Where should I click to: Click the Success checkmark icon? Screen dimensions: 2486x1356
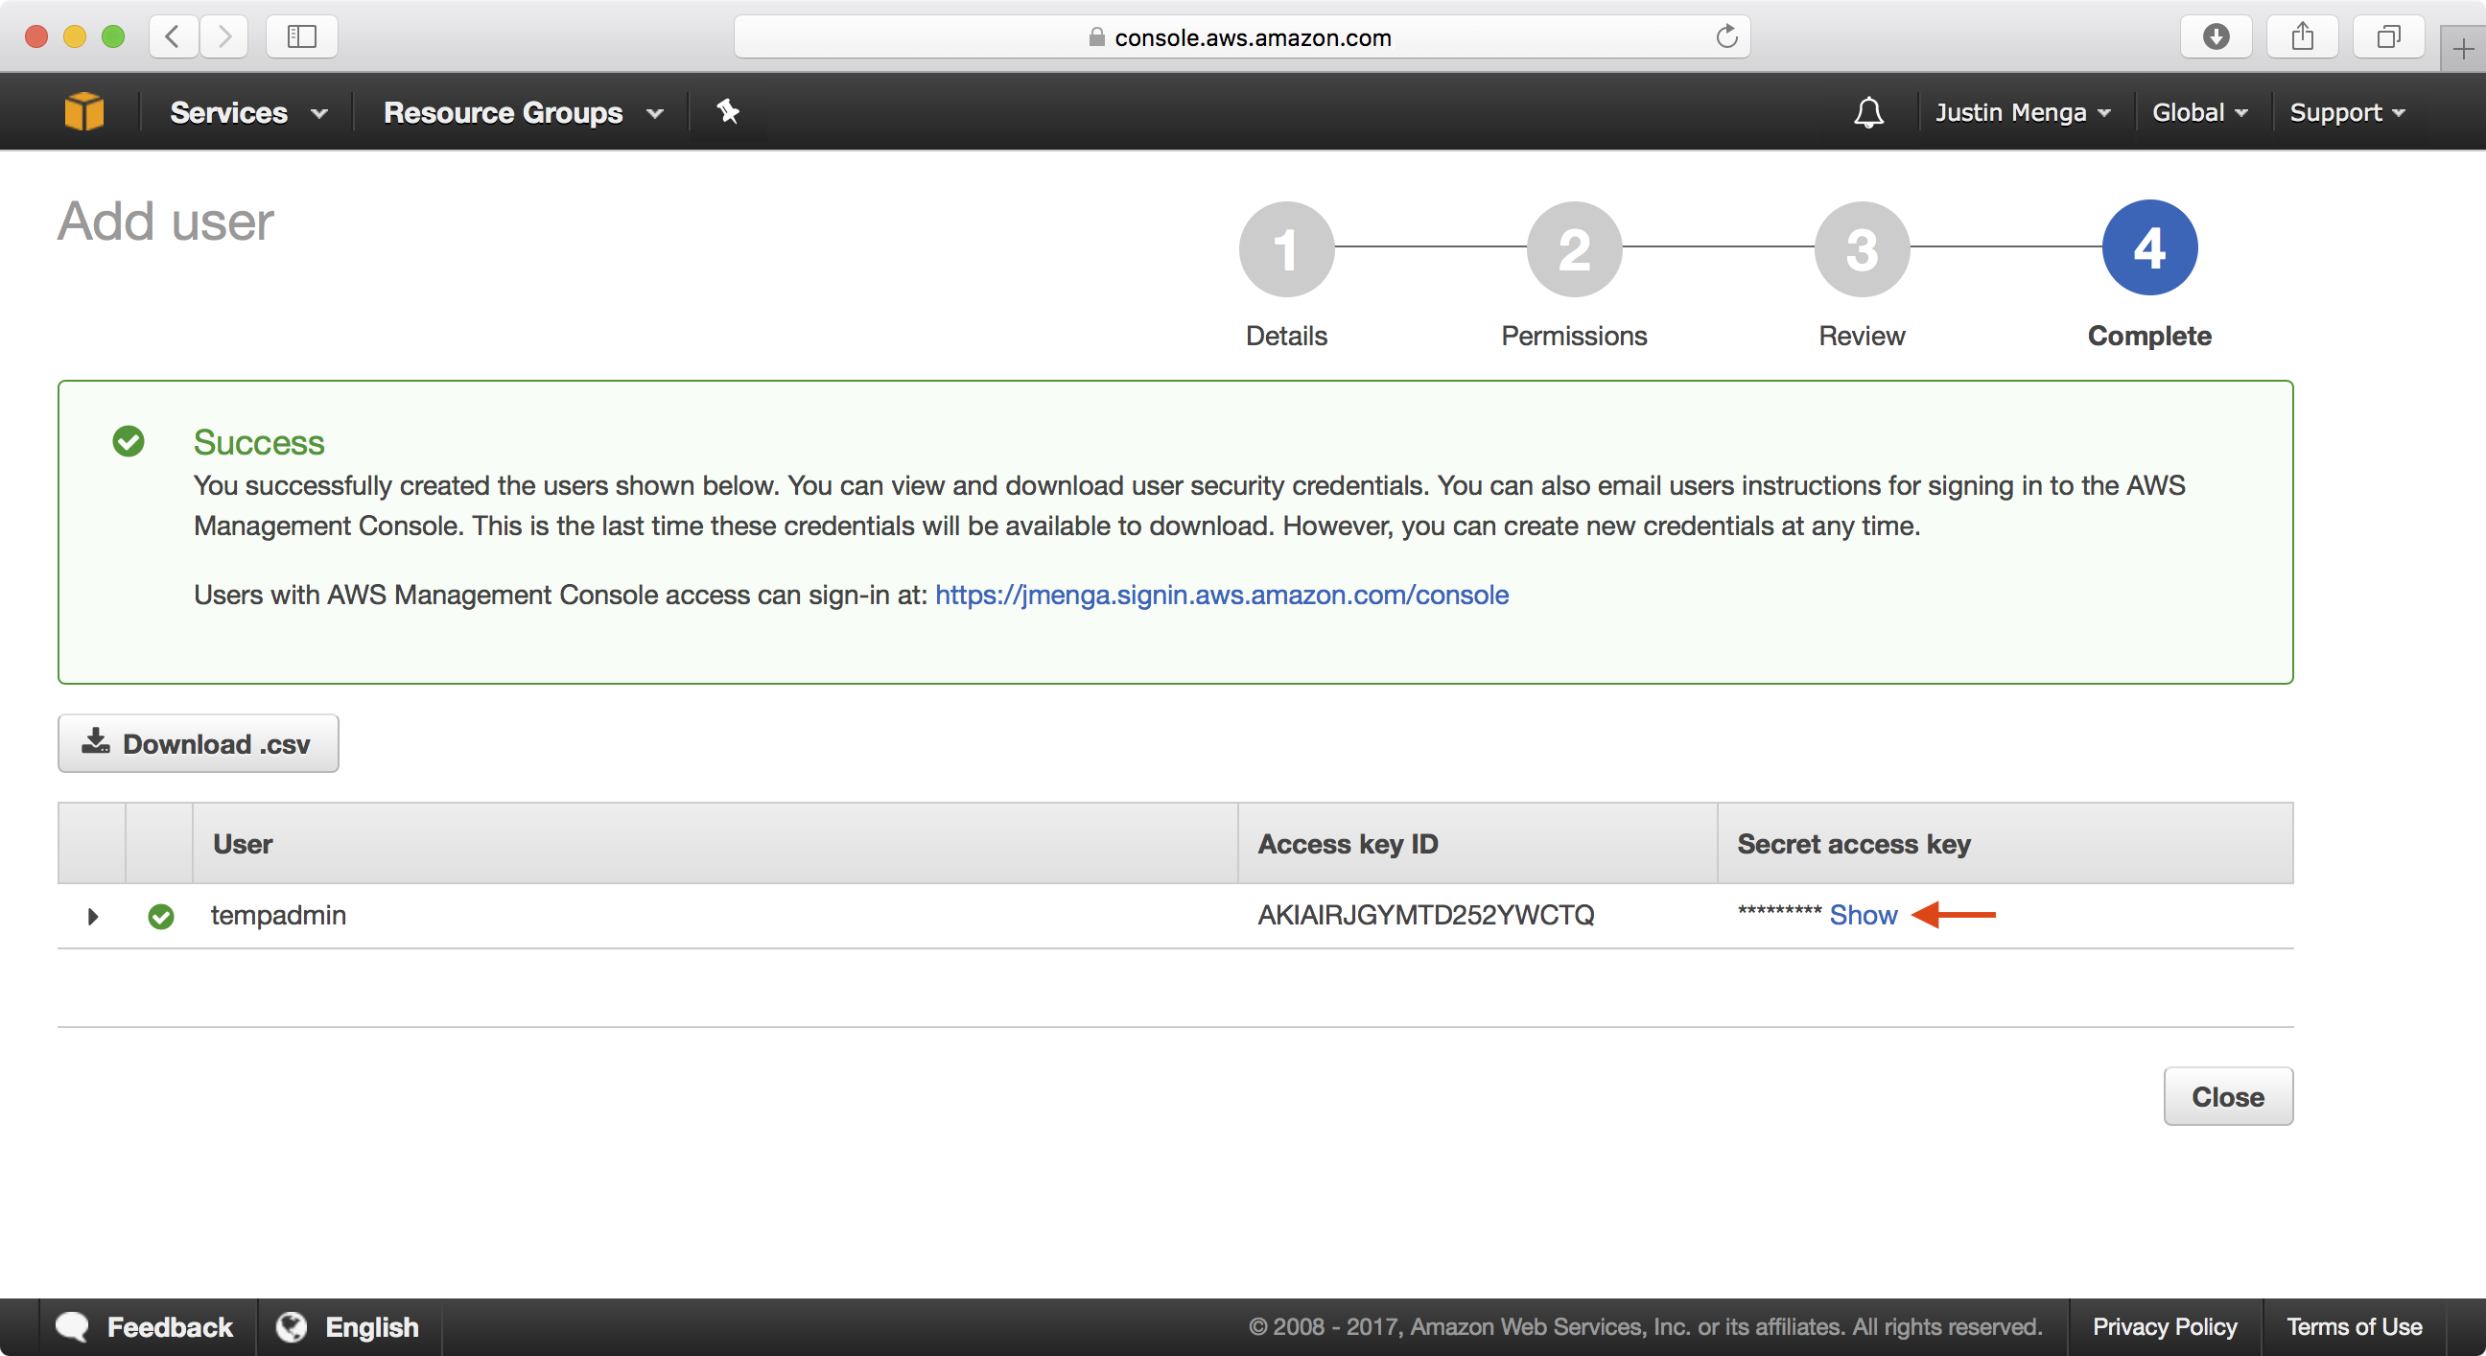point(129,441)
